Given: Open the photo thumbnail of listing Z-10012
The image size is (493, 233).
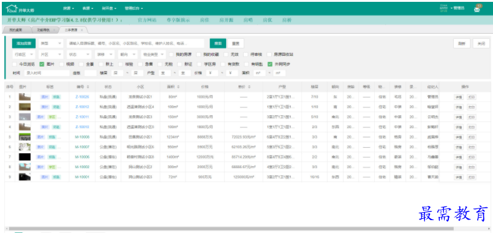Looking at the screenshot, I should tap(24, 107).
